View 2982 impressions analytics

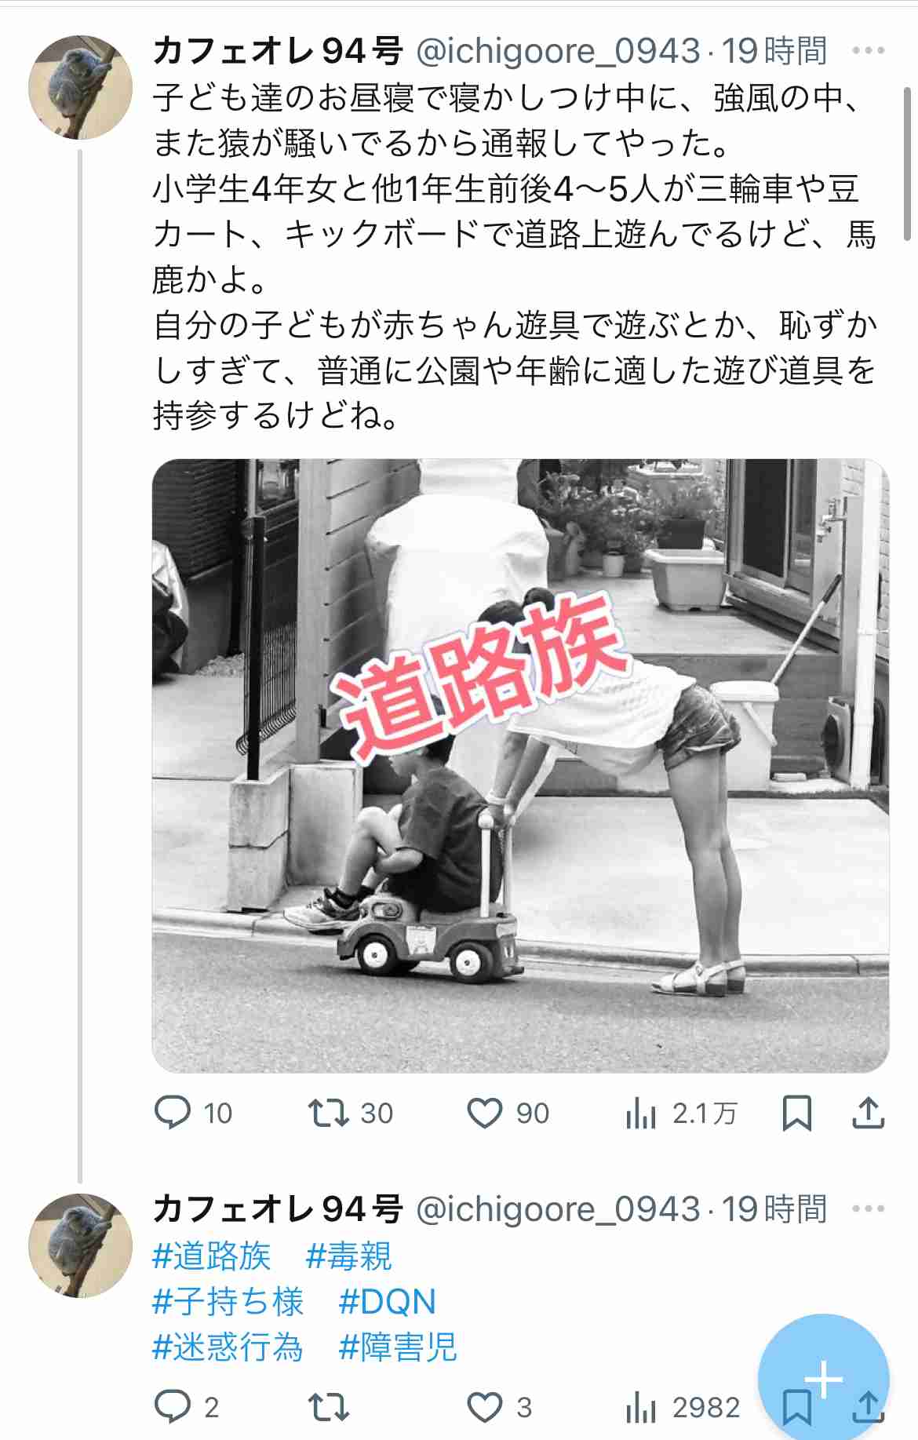point(683,1407)
